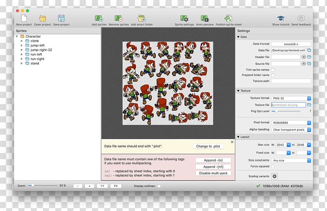Open the Max size height dropdown
327x211 pixels.
309,145
